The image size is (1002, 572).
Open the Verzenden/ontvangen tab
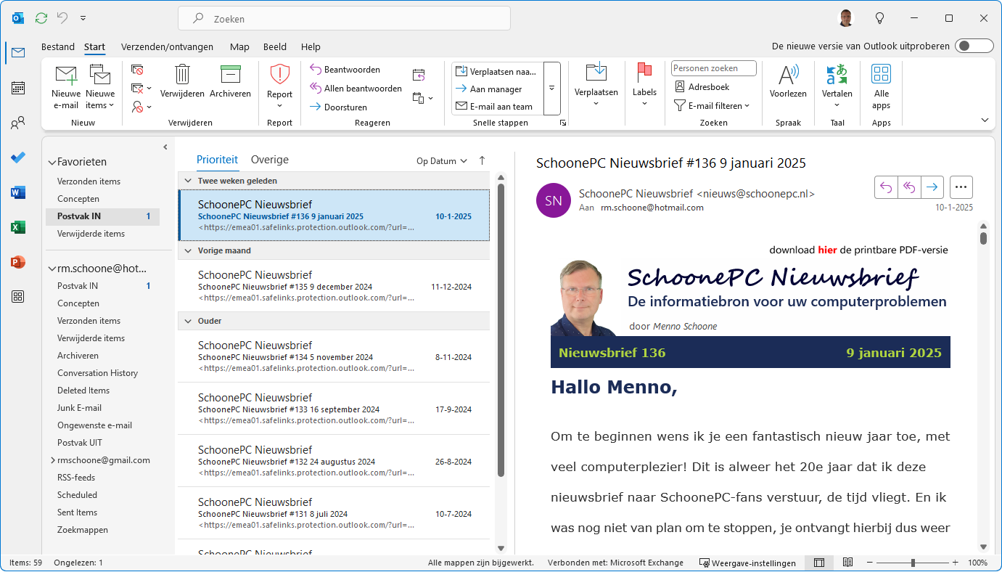(x=167, y=46)
